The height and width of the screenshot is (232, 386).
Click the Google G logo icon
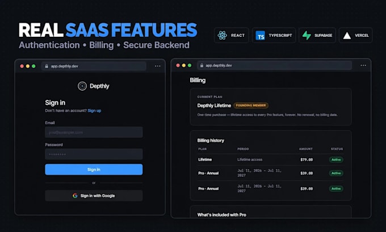pyautogui.click(x=75, y=196)
